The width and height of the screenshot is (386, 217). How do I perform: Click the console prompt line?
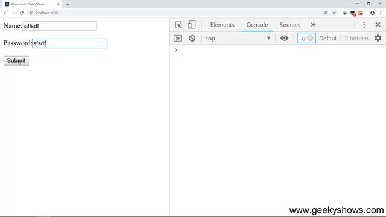(277, 50)
